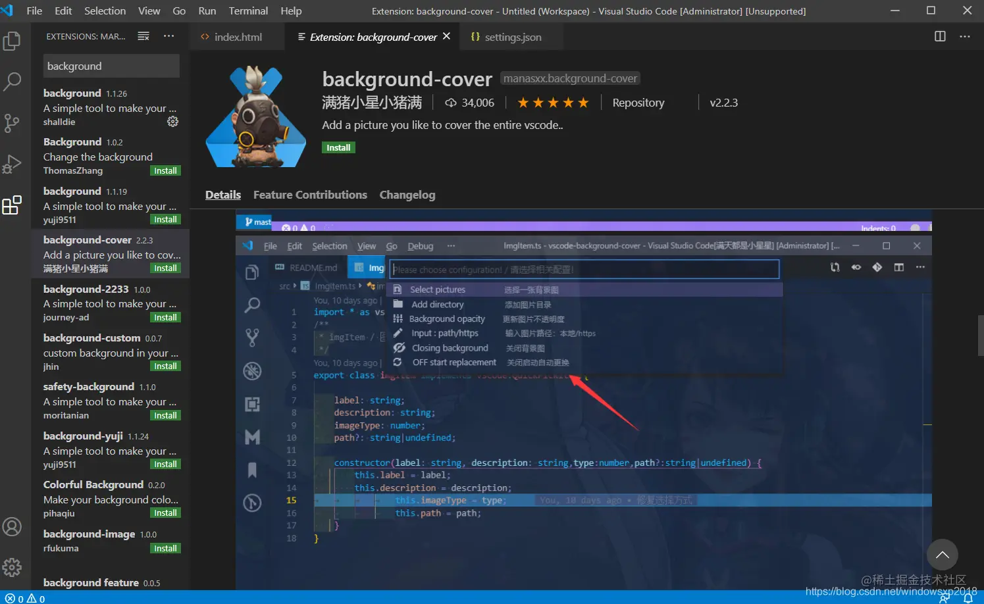
Task: Click the extensions search field
Action: tap(111, 66)
